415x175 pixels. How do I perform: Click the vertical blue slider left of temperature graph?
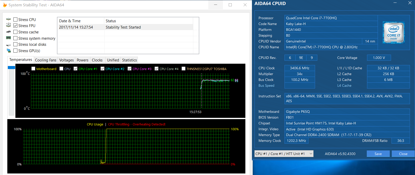(11, 68)
